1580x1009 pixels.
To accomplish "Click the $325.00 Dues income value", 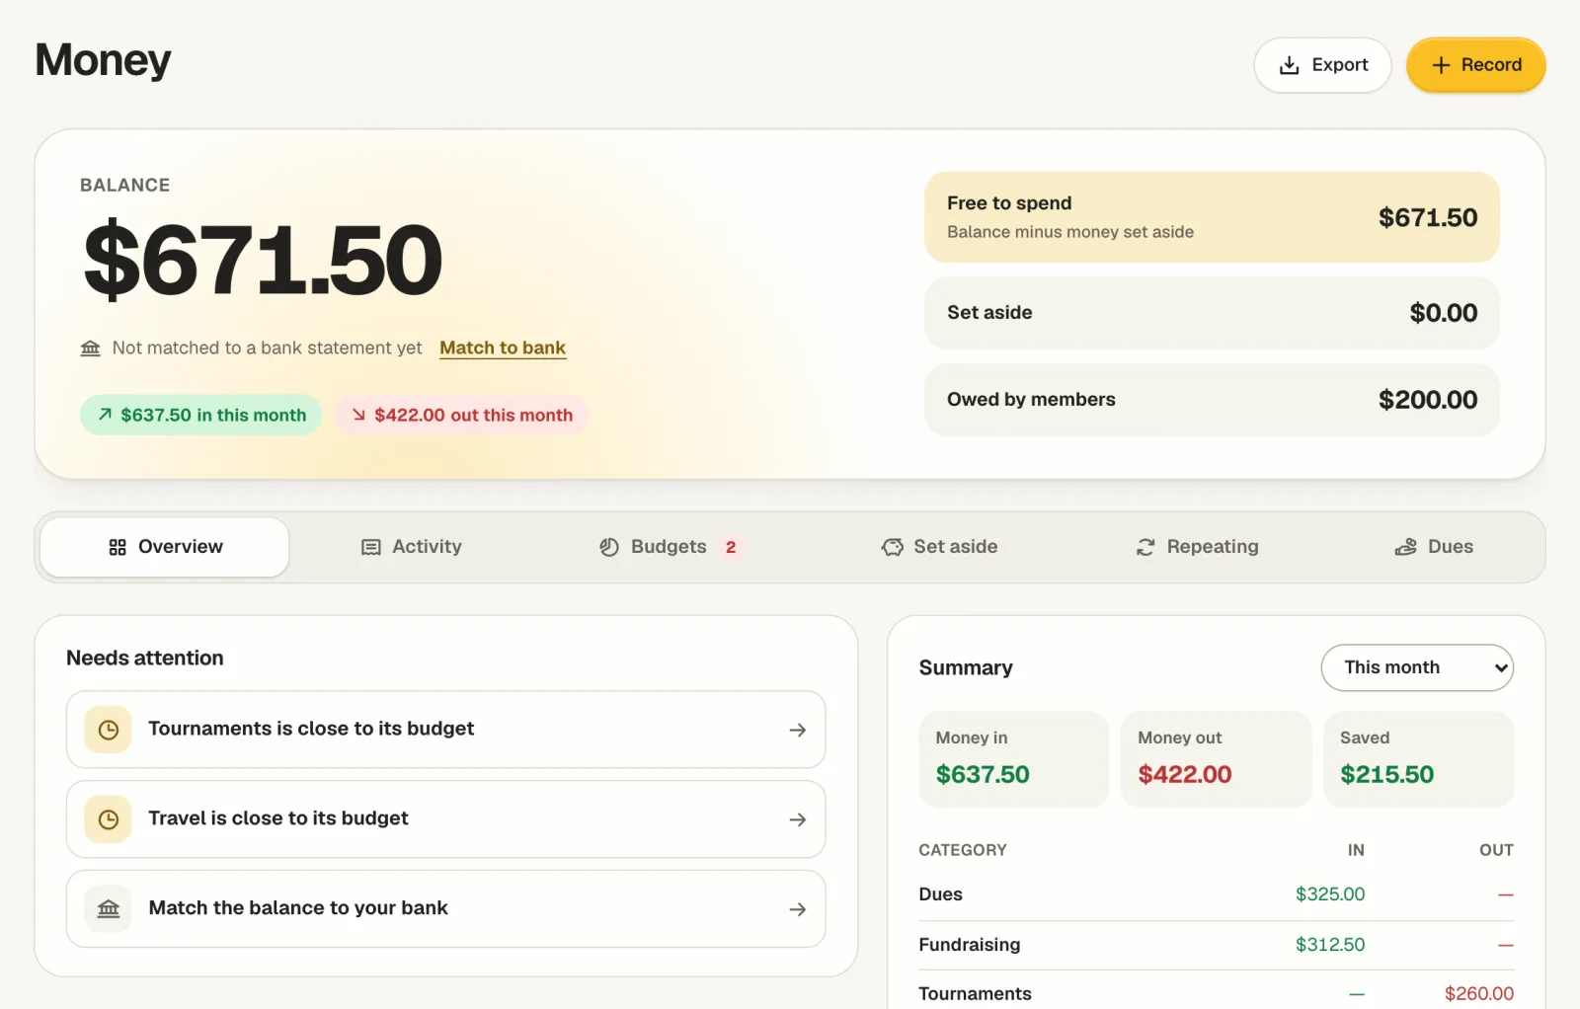I will click(1330, 894).
